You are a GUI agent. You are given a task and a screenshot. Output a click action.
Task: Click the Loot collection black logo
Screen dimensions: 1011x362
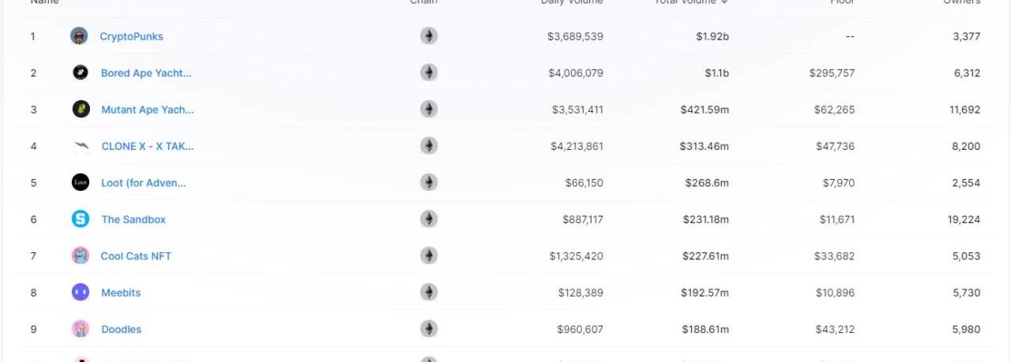click(81, 183)
